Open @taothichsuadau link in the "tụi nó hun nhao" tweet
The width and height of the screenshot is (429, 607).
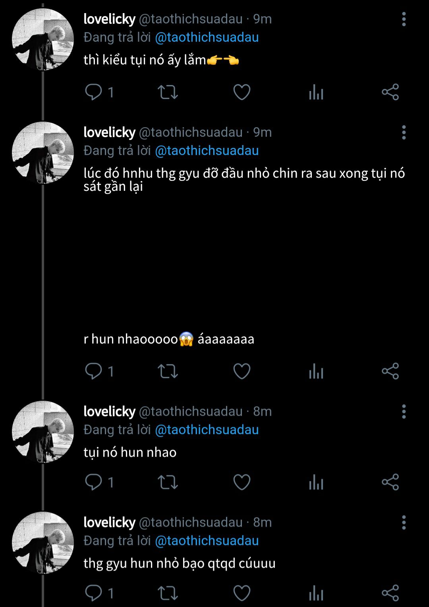(x=207, y=430)
